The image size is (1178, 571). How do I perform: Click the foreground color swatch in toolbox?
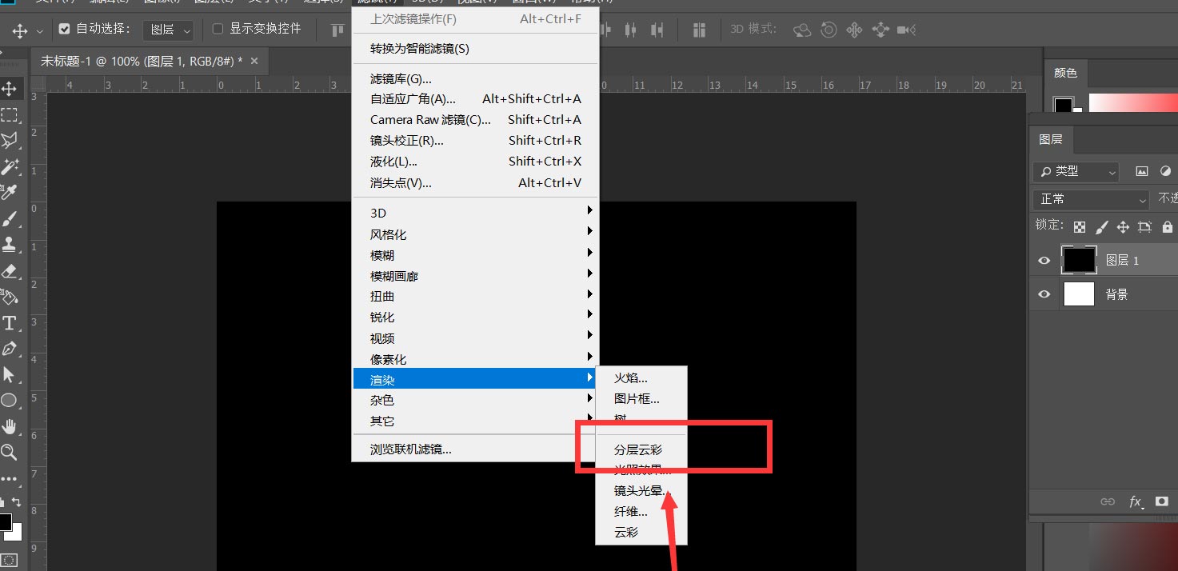(5, 522)
